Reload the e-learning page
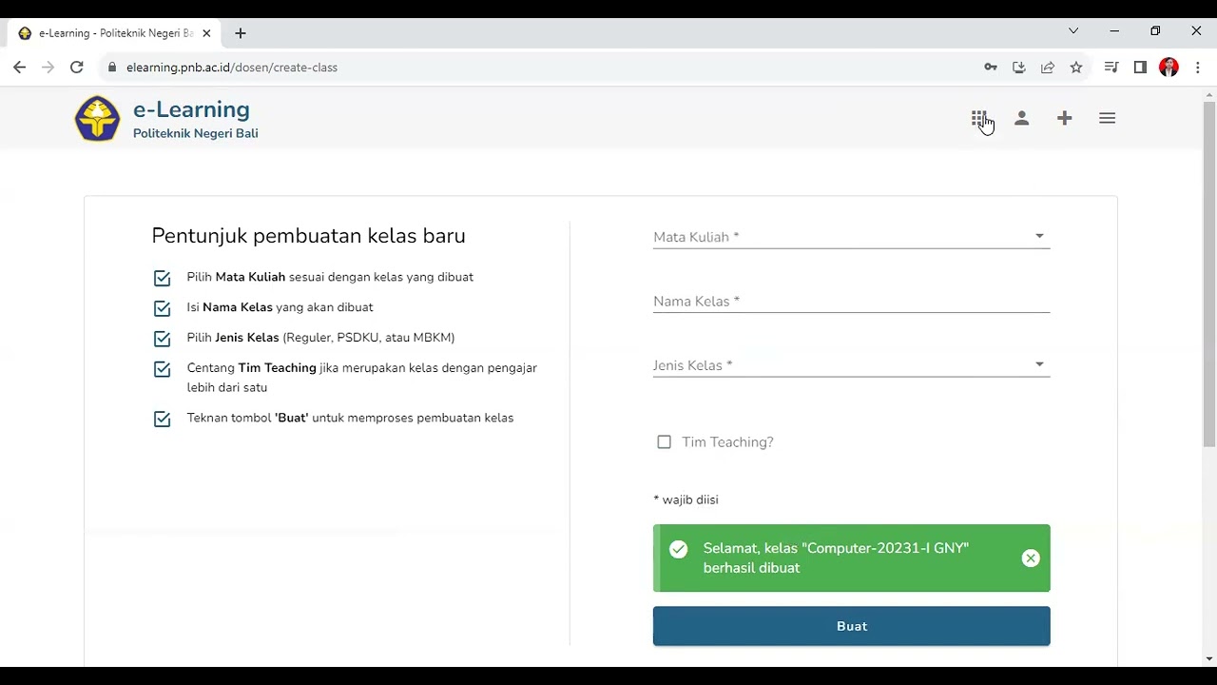 [77, 68]
